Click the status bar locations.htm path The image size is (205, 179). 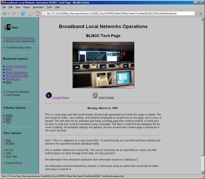pos(63,176)
